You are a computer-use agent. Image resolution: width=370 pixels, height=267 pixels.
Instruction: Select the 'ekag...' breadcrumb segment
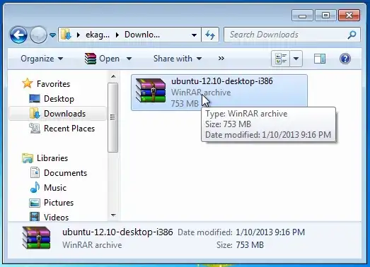point(98,35)
